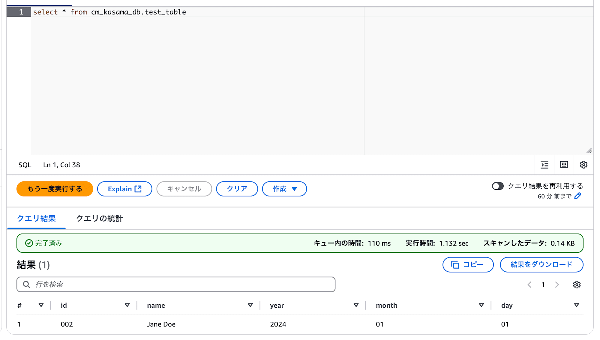Switch to the クエリの統計 tab
Image resolution: width=600 pixels, height=340 pixels.
[x=99, y=219]
